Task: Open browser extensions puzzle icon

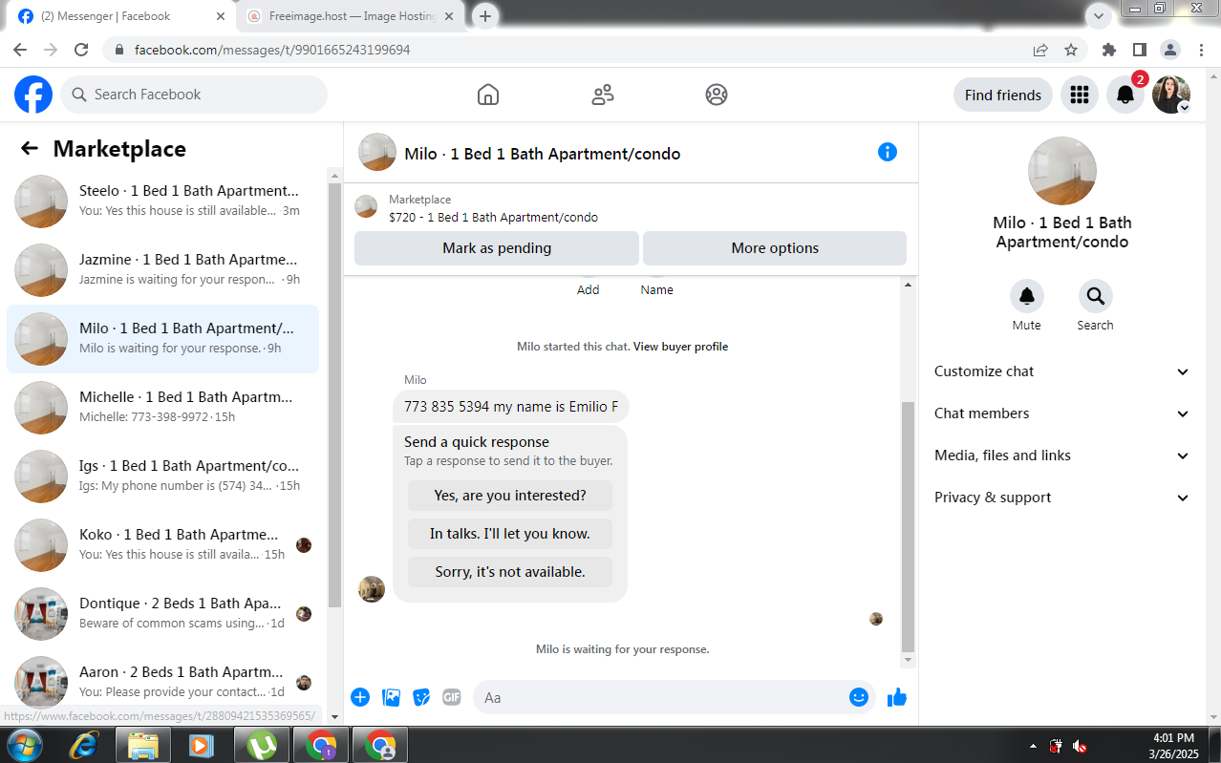Action: click(x=1109, y=50)
